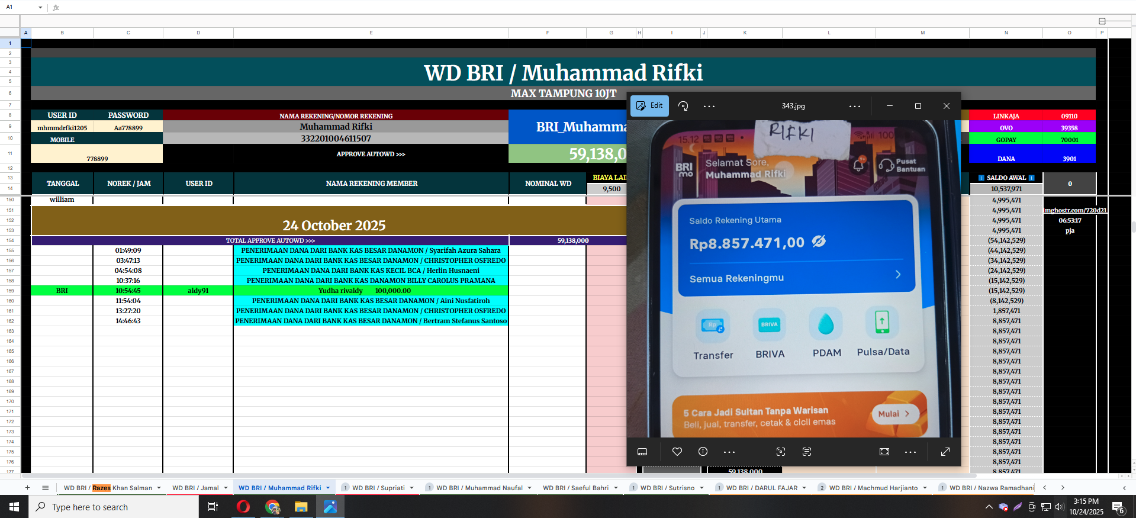Tap the PDAM water drop icon
The width and height of the screenshot is (1136, 518).
click(826, 323)
